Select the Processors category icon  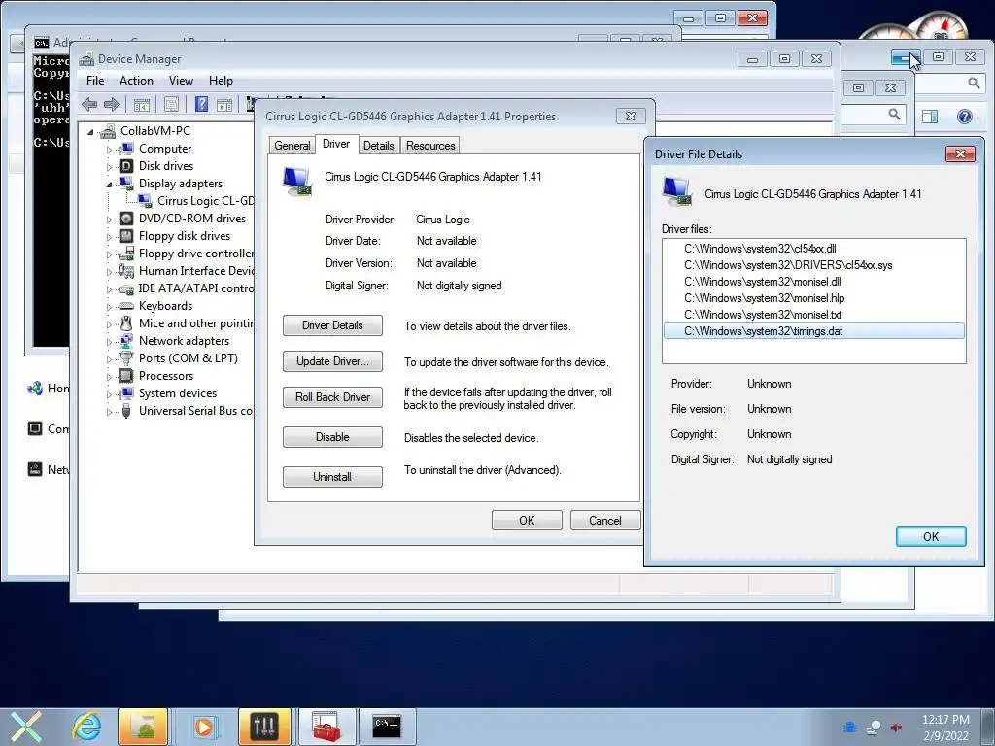(x=127, y=376)
